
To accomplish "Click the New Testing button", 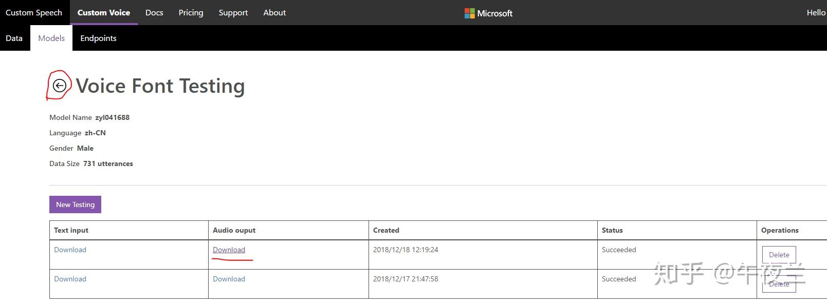I will coord(75,204).
